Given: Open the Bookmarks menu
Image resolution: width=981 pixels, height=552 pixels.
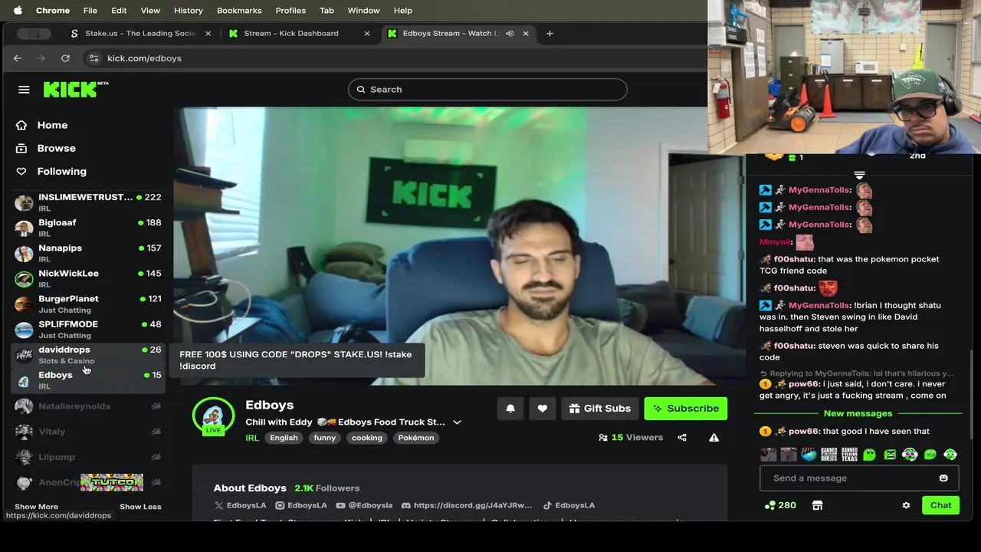Looking at the screenshot, I should click(239, 11).
